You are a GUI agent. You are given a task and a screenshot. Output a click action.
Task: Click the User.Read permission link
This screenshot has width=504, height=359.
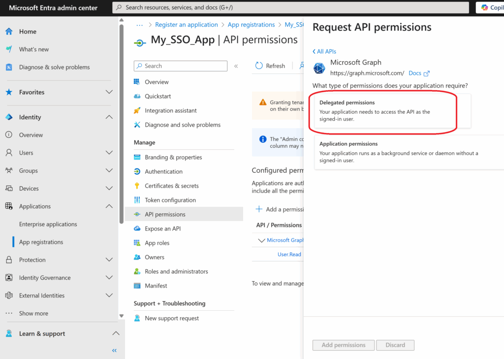289,255
